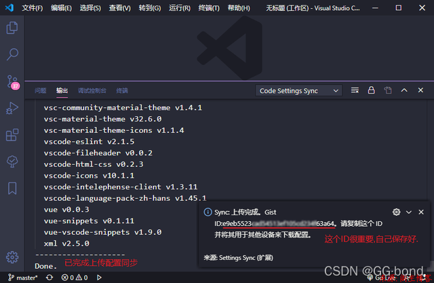Open the 帮助(H) menu
434x283 pixels.
(239, 8)
